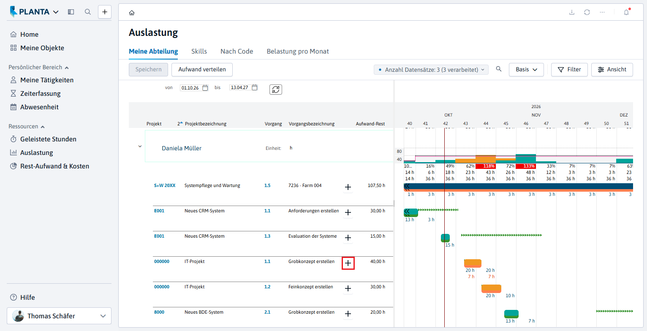Screen dimensions: 647x331
Task: Collapse the Ressourcen section
Action: 27,126
